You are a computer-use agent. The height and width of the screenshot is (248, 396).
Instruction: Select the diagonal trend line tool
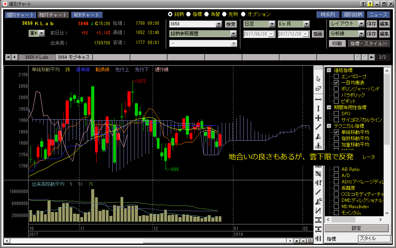(x=318, y=127)
